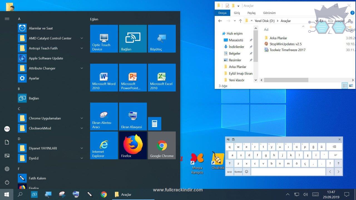
Task: Open address bar history dropdown in Explorer
Action: [316, 21]
